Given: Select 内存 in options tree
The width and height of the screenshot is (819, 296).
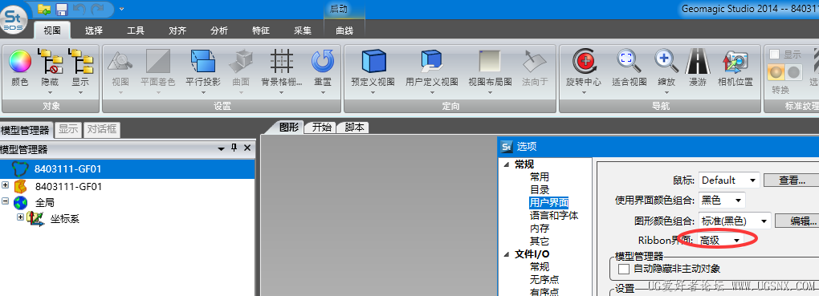Looking at the screenshot, I should (x=539, y=228).
